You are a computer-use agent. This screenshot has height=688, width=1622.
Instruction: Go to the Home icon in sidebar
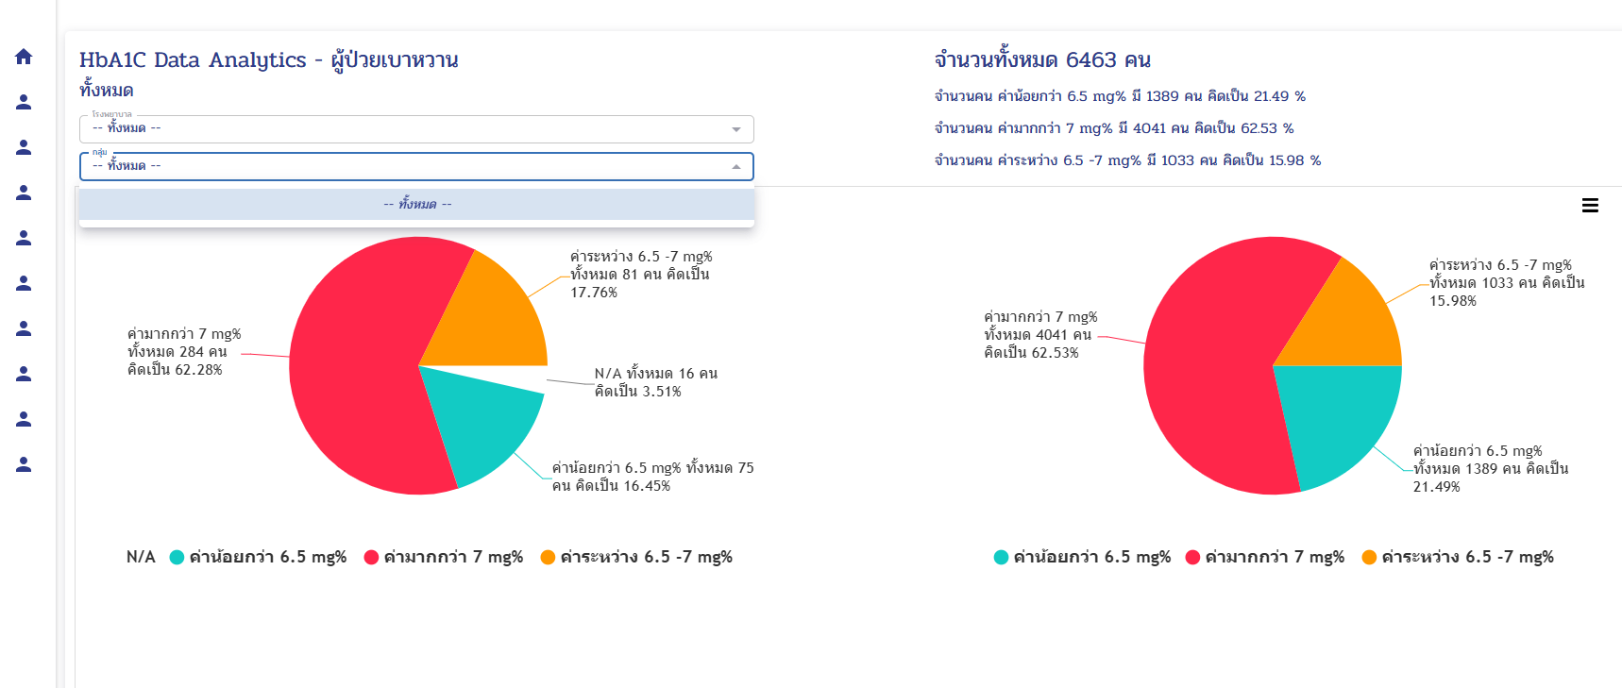coord(24,57)
